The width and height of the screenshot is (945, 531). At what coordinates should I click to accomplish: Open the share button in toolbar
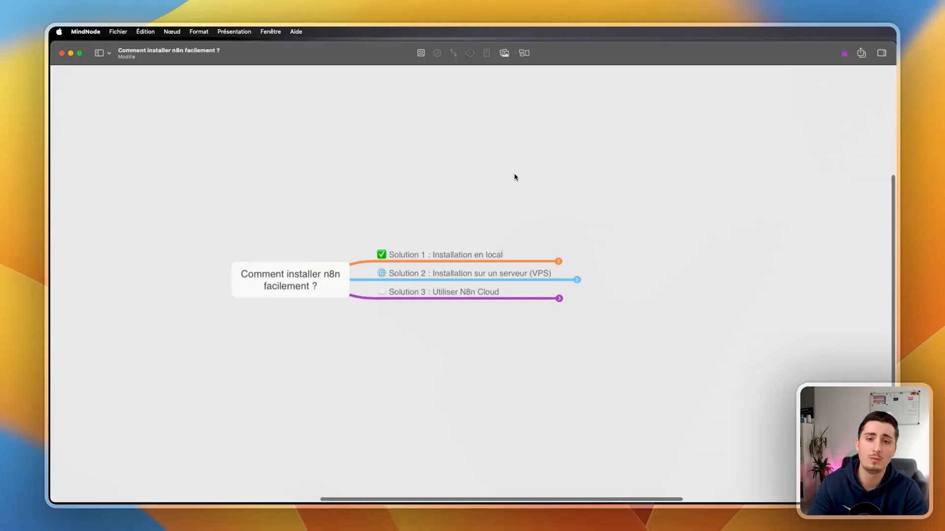tap(861, 53)
